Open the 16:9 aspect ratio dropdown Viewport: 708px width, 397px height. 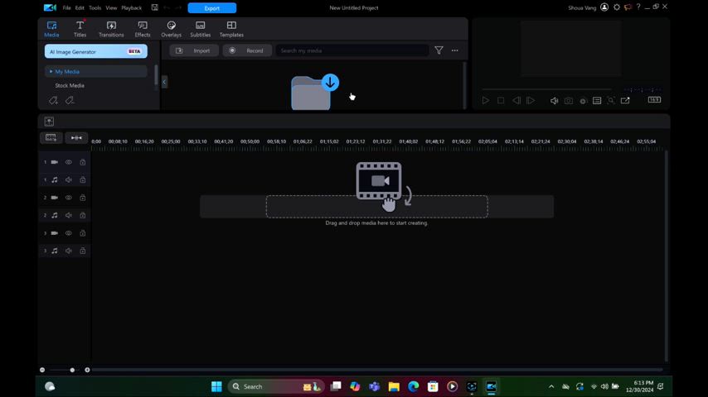(654, 100)
